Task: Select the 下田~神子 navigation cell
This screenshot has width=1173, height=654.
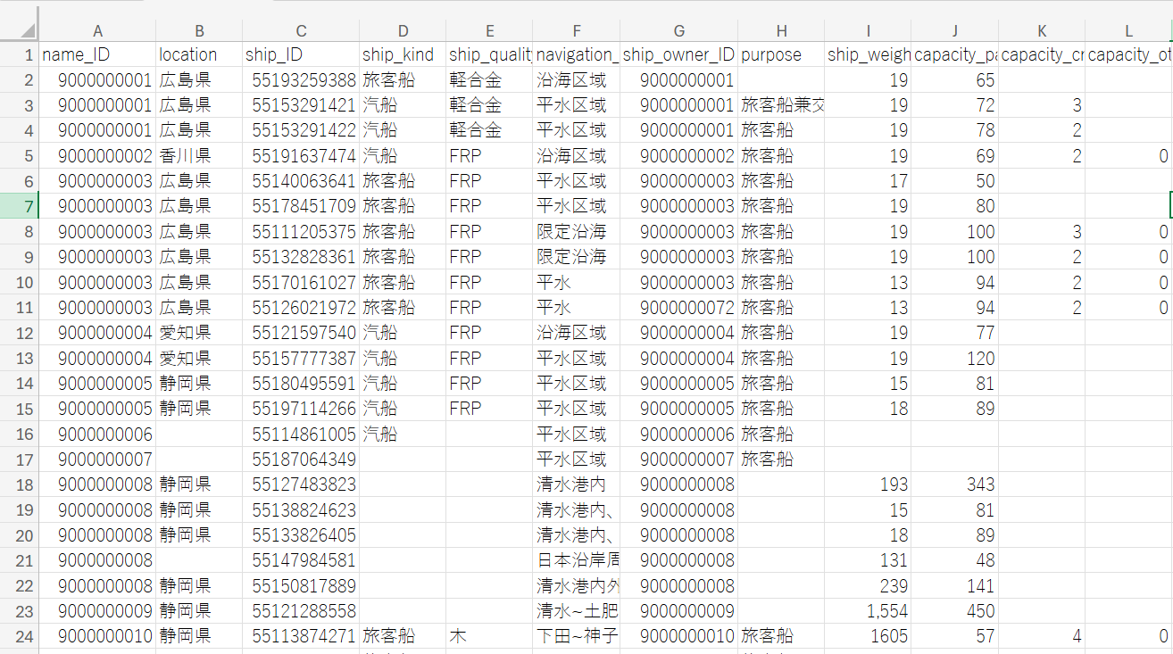Action: tap(577, 636)
